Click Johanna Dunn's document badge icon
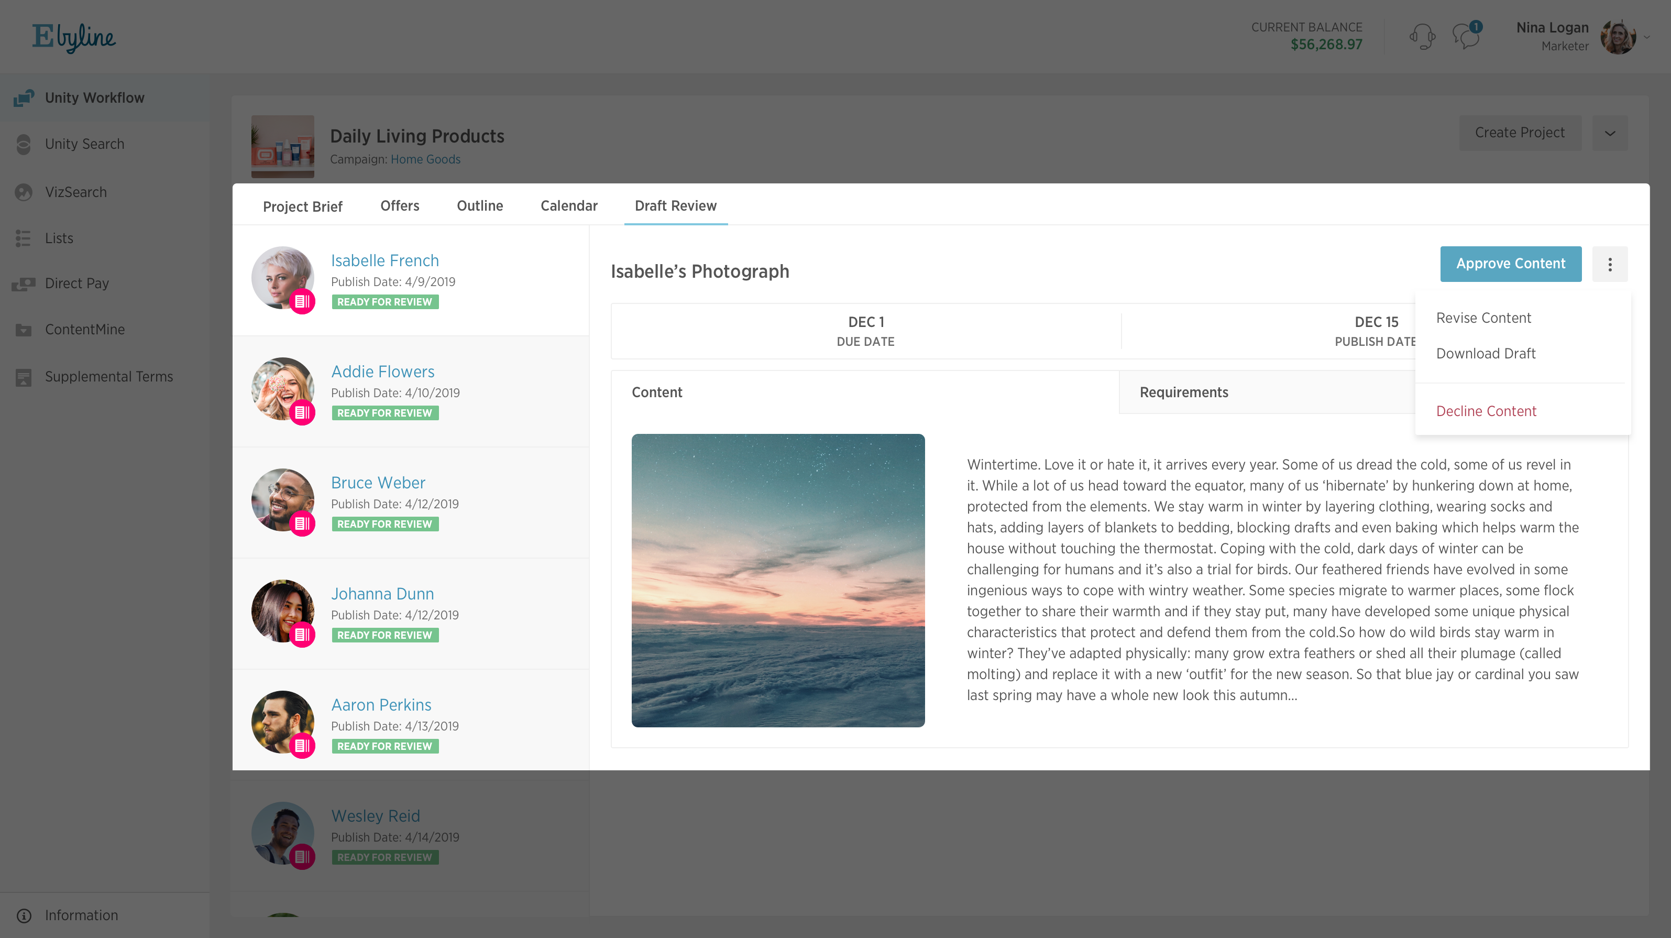Viewport: 1671px width, 938px height. pos(302,634)
